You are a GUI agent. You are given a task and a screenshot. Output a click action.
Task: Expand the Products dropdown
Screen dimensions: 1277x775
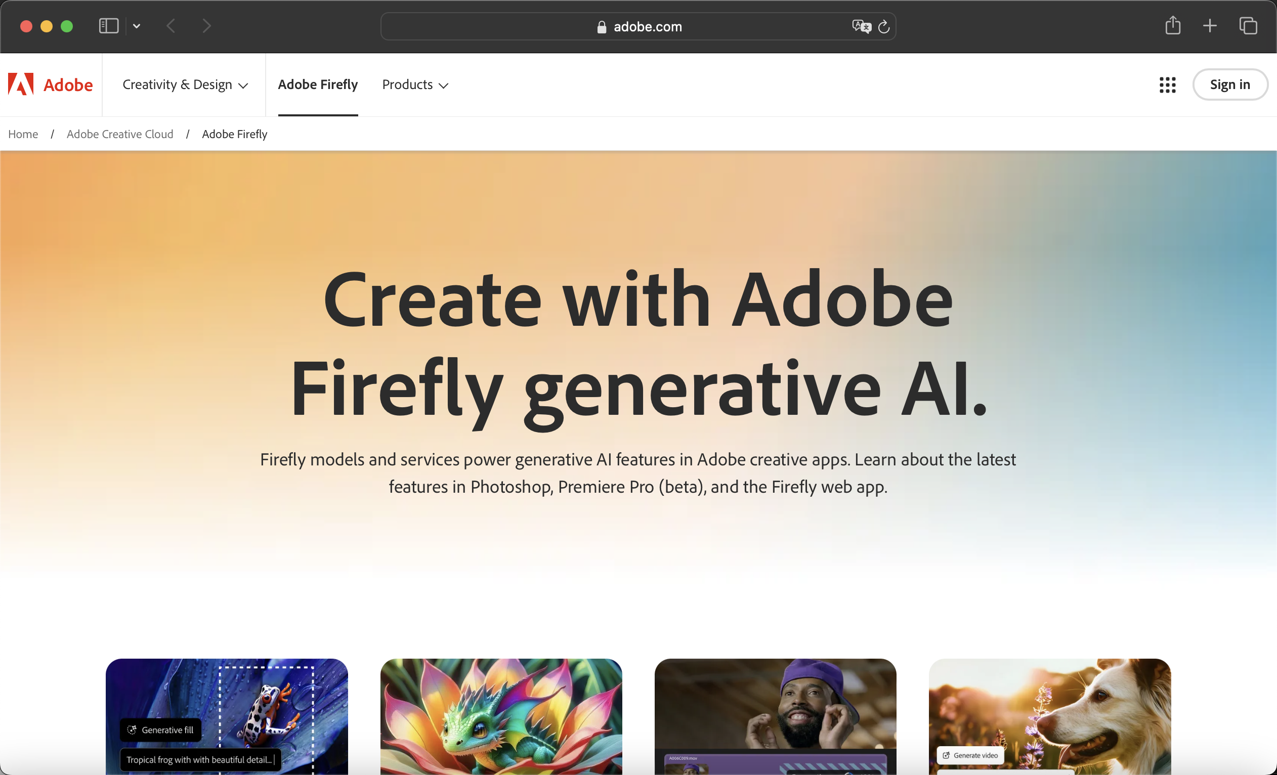pyautogui.click(x=415, y=84)
